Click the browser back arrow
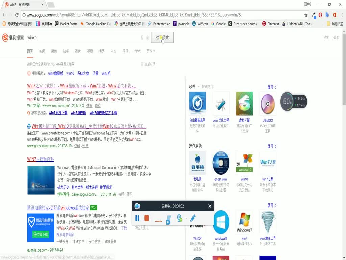Image resolution: width=346 pixels, height=260 pixels. [x=4, y=15]
